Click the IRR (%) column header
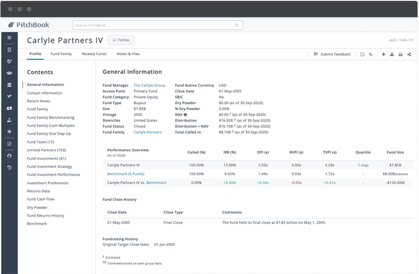The width and height of the screenshot is (419, 274). point(229,152)
